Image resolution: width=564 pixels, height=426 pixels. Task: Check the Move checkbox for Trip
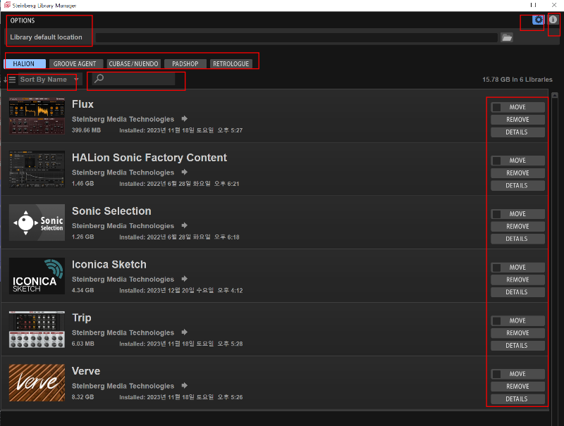497,321
